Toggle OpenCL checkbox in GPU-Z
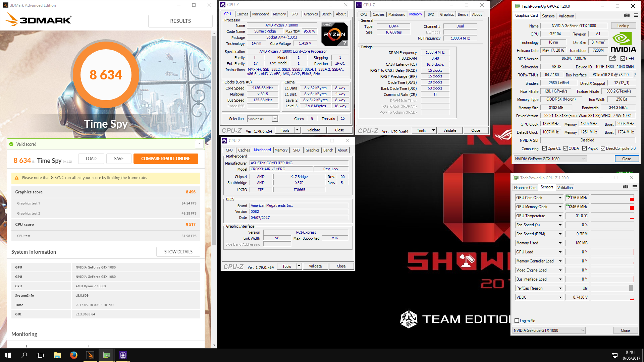The image size is (644, 362). tap(544, 148)
